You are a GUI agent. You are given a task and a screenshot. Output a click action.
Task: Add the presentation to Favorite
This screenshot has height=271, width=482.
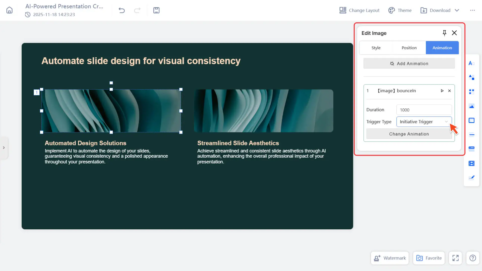point(429,258)
